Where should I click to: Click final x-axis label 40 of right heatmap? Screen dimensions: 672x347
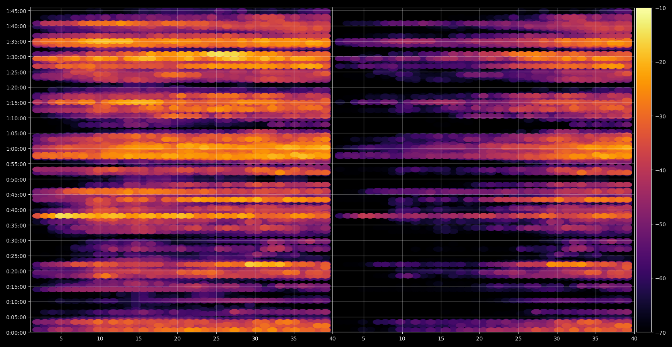[x=634, y=339]
